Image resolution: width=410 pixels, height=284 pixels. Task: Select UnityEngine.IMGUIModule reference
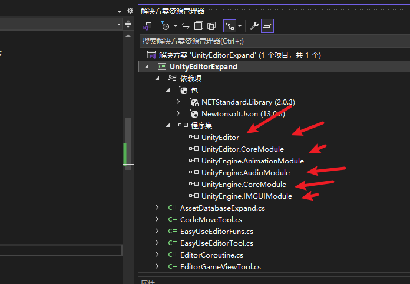pyautogui.click(x=247, y=196)
